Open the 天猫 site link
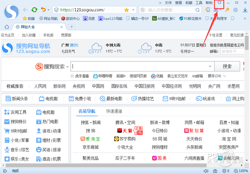This screenshot has height=174, width=250. point(125,131)
